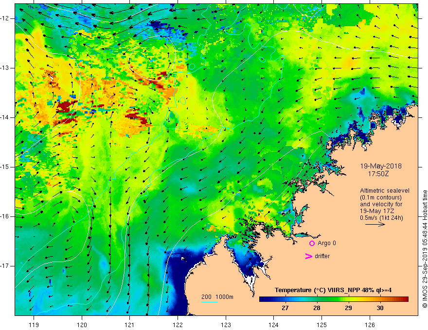Select the 27 label on temperature scale

click(x=285, y=308)
